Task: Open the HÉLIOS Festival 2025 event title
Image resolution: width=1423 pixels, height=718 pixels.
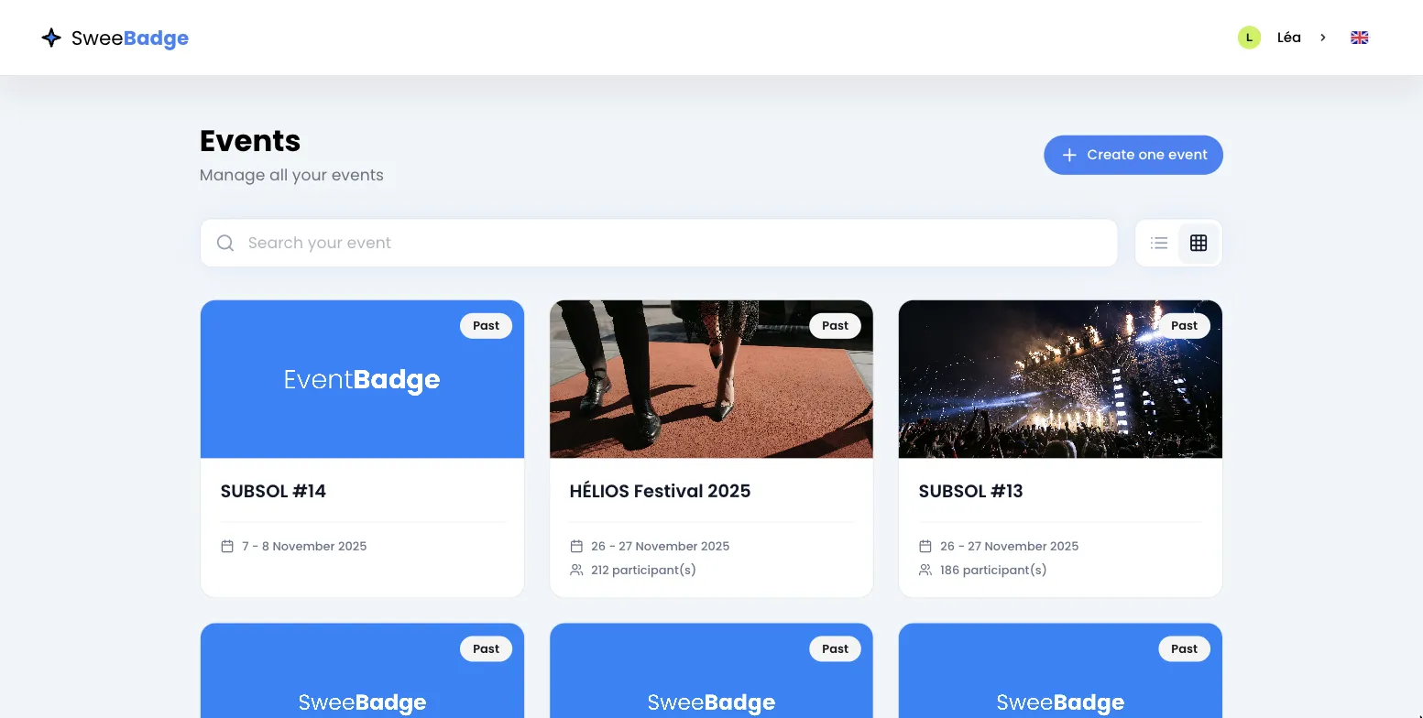Action: (660, 491)
